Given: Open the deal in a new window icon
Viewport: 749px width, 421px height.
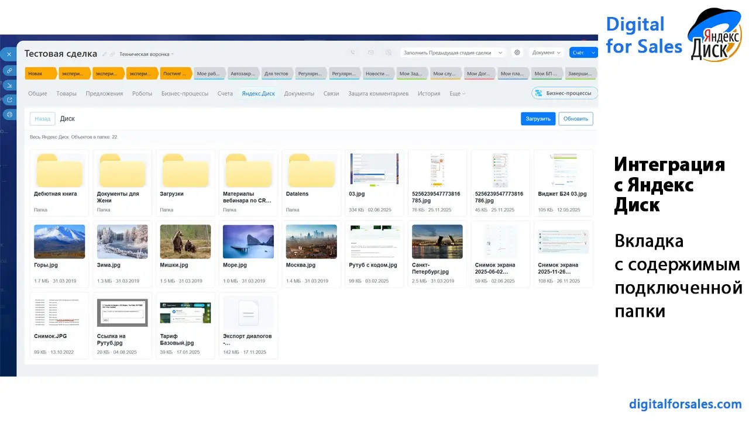Looking at the screenshot, I should (x=9, y=100).
